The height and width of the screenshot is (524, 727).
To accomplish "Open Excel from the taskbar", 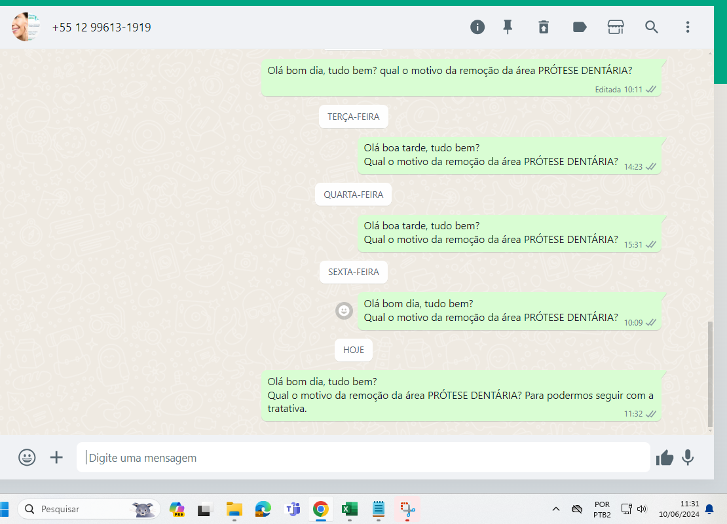I will point(349,509).
